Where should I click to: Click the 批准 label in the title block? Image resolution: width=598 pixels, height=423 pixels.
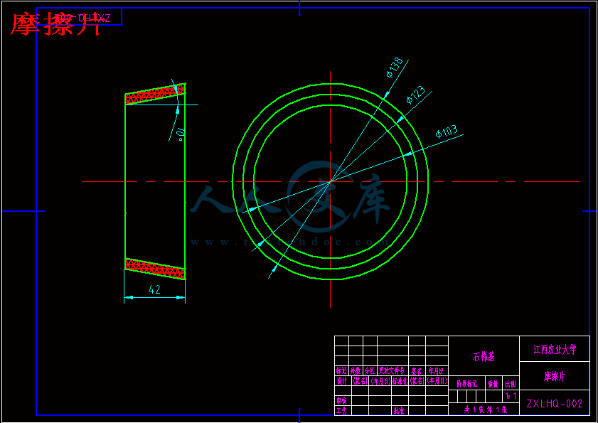click(x=398, y=410)
